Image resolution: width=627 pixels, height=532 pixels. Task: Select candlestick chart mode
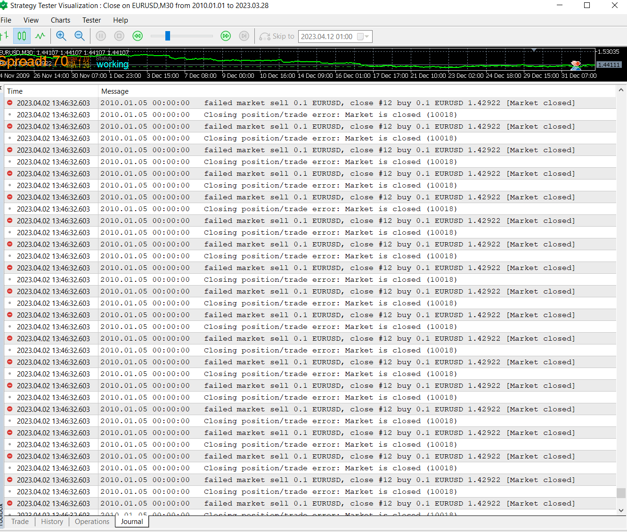click(x=22, y=36)
